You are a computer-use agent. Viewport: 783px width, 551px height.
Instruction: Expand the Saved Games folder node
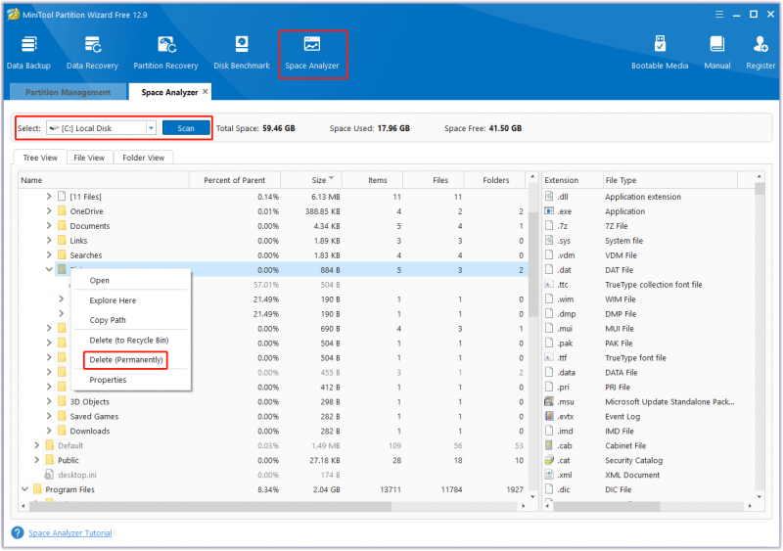[49, 416]
